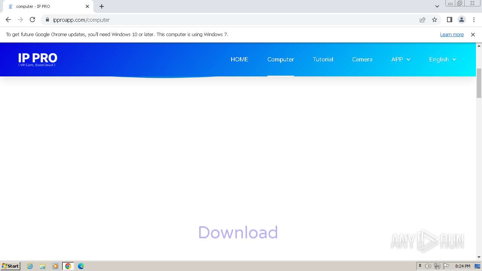Open Chrome three-dot menu
This screenshot has width=482, height=271.
coord(474,20)
